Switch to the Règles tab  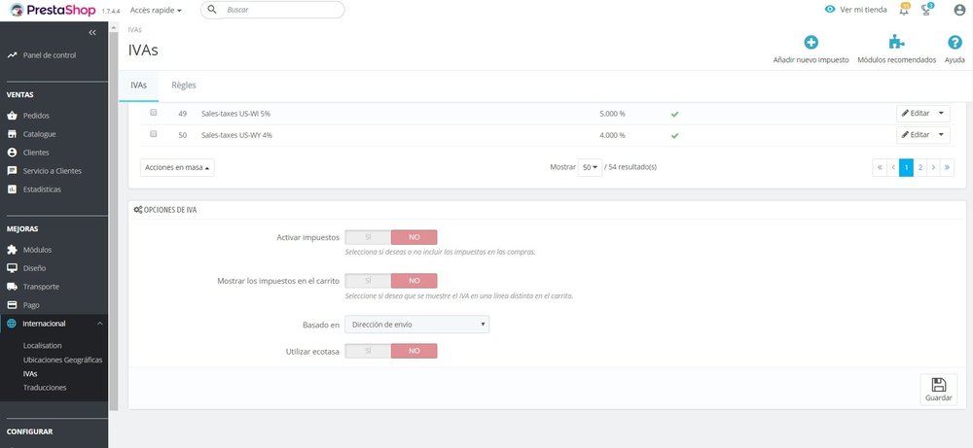coord(184,86)
